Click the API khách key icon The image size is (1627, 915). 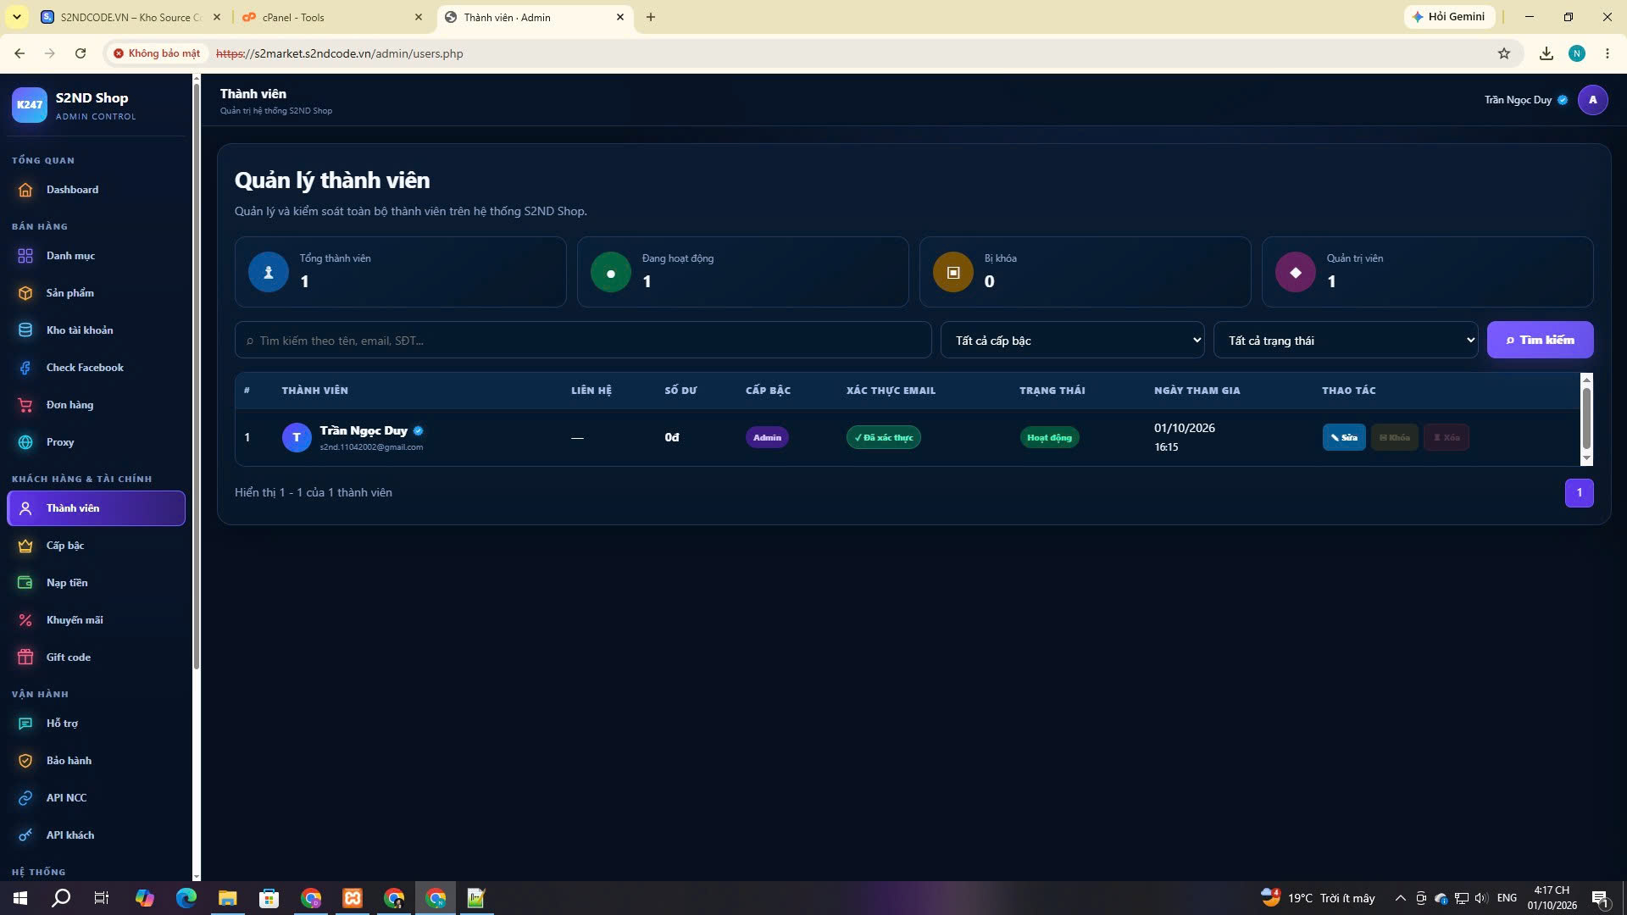[x=25, y=835]
